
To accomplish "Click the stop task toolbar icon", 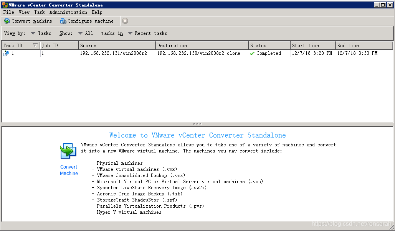I will click(x=125, y=21).
